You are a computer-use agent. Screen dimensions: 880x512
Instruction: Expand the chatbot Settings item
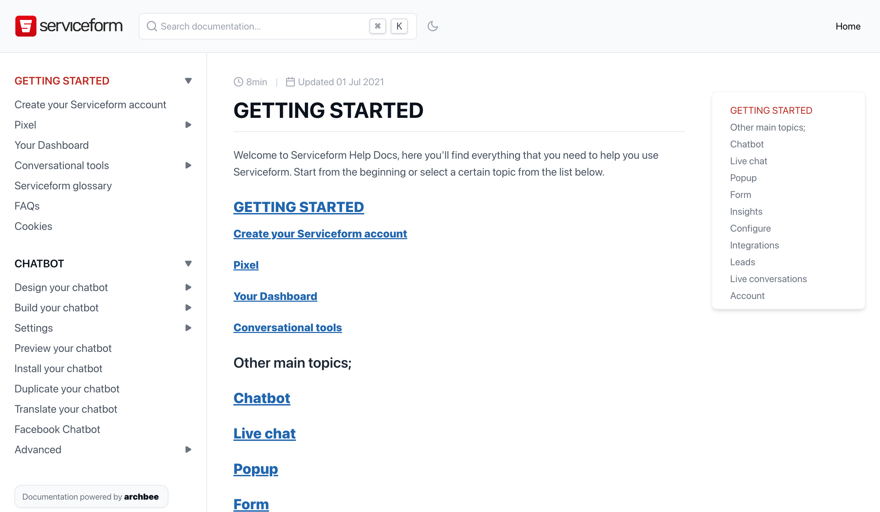[x=188, y=328]
